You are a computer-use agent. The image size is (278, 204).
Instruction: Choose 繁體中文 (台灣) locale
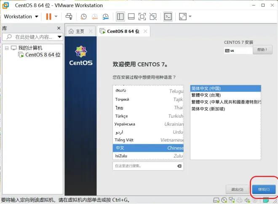pyautogui.click(x=225, y=95)
